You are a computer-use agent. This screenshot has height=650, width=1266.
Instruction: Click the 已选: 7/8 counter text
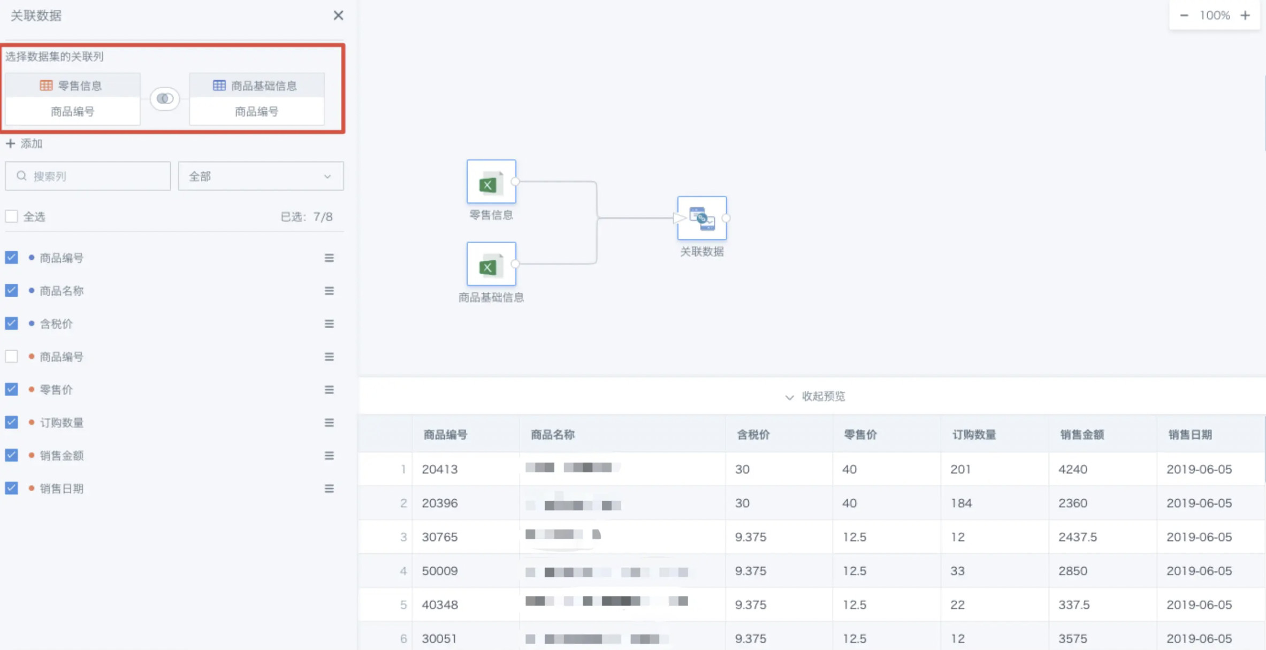tap(307, 216)
